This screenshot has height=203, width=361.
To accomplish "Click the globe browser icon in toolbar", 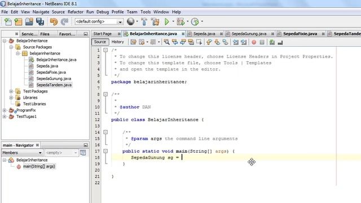I will (130, 21).
